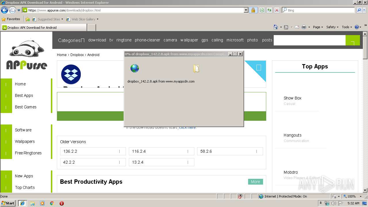Select older version 58.2.6
Viewport: 368px width, 207px height.
click(x=230, y=151)
